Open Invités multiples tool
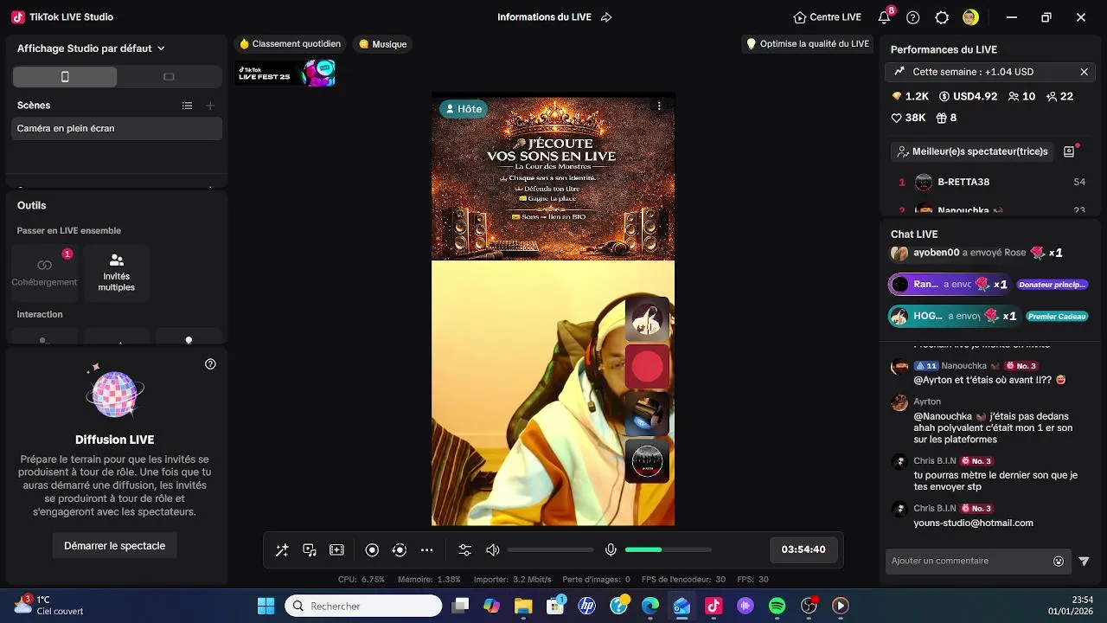The image size is (1107, 623). 117,272
